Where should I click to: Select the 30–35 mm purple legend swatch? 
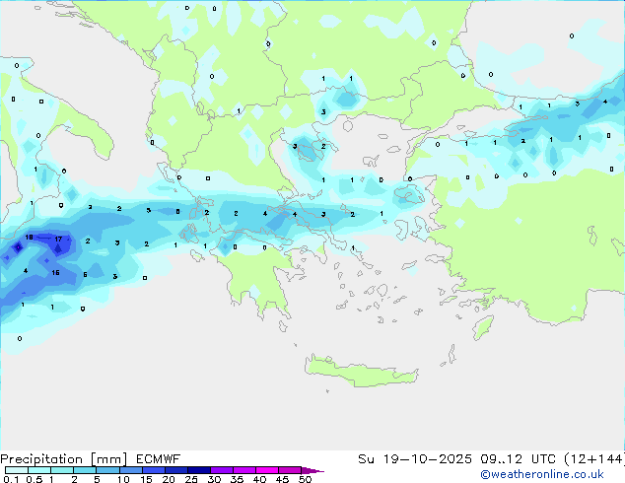click(x=221, y=470)
